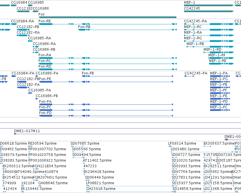The image size is (241, 193).
Task: Click the MEP-1-PC protein label
Action: pos(219,107)
